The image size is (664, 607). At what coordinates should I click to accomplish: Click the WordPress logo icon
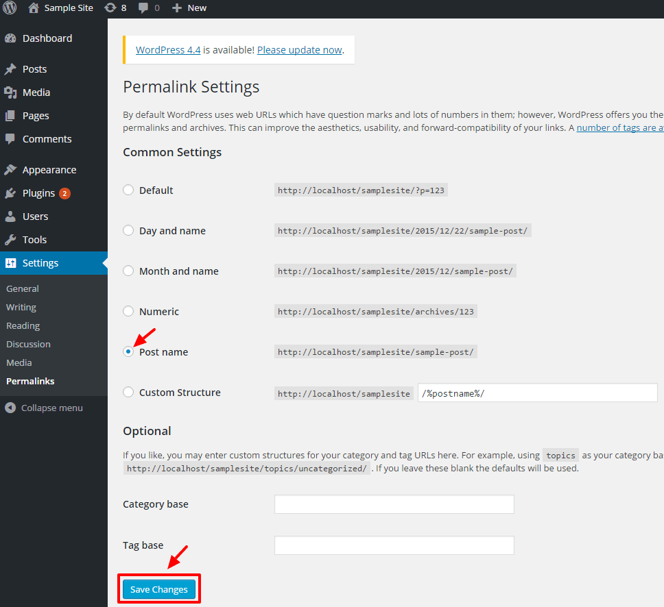pos(10,8)
